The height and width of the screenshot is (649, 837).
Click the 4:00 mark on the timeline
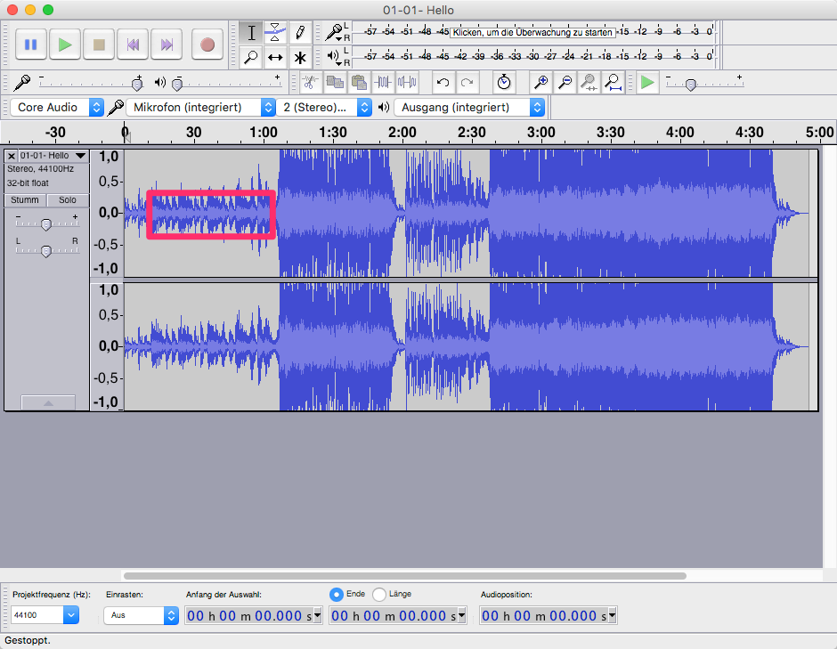679,133
